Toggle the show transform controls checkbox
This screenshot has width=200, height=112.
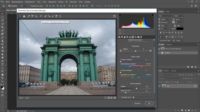tap(30, 6)
